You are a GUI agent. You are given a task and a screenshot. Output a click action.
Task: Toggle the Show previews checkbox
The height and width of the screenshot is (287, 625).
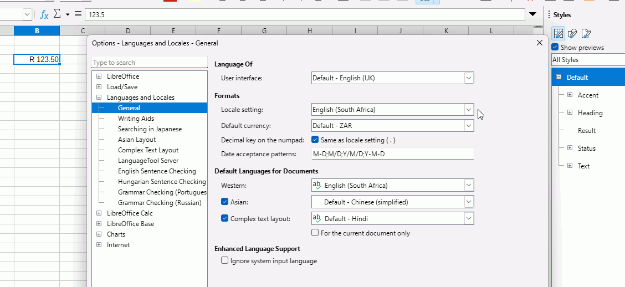point(555,48)
